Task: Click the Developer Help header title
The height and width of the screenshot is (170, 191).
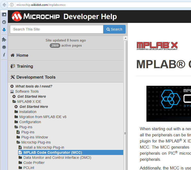Action: (90, 17)
